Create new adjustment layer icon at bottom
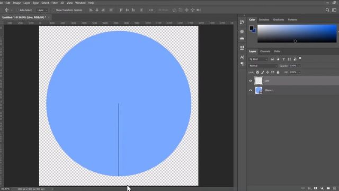The width and height of the screenshot is (339, 191). click(322, 188)
